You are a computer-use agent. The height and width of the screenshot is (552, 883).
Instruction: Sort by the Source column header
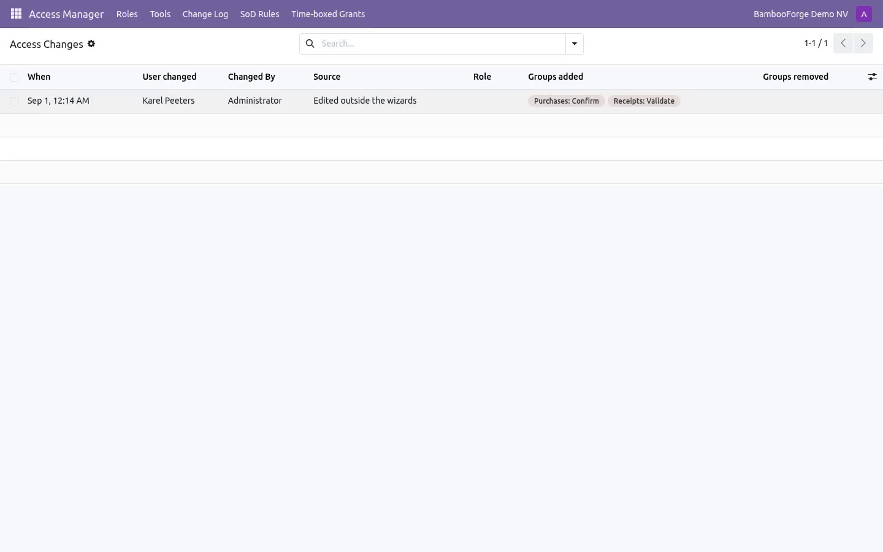[327, 77]
